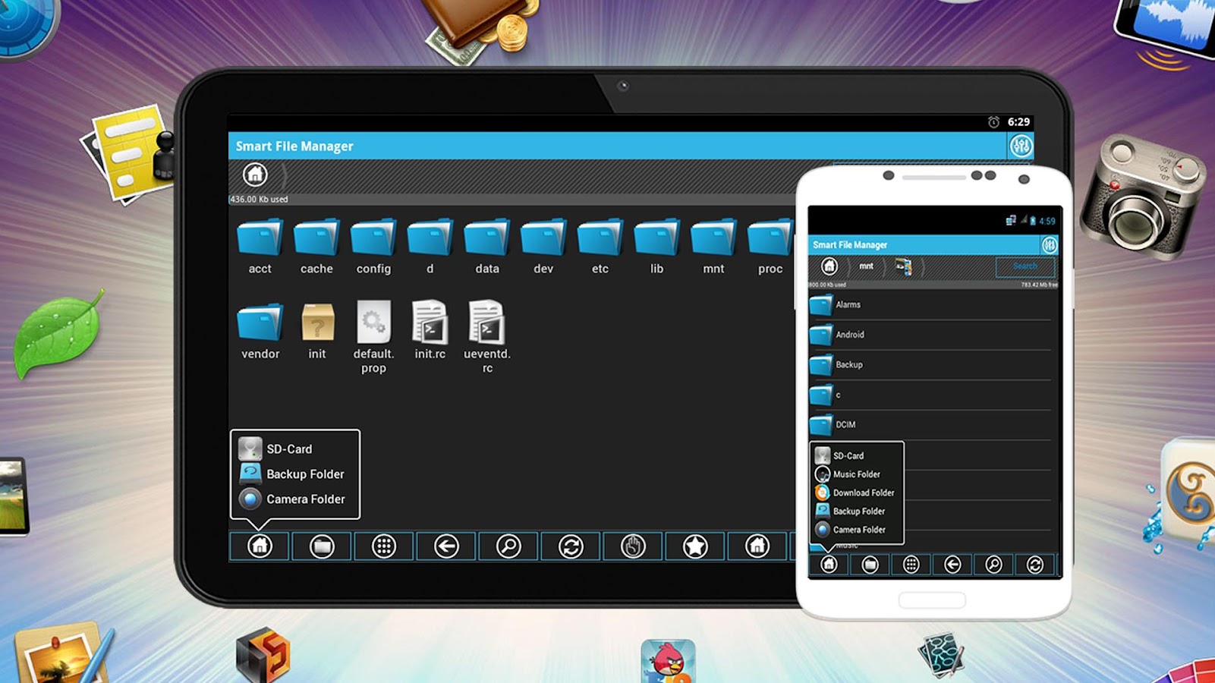Open the settings icon in tablet title bar

(1021, 146)
